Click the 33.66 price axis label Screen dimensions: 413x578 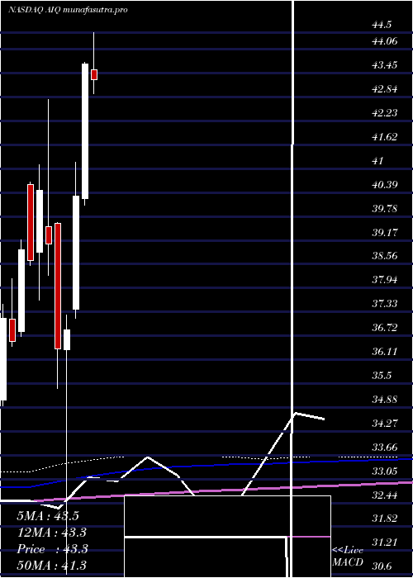385,448
